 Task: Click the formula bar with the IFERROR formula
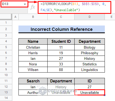[x=75, y=7]
